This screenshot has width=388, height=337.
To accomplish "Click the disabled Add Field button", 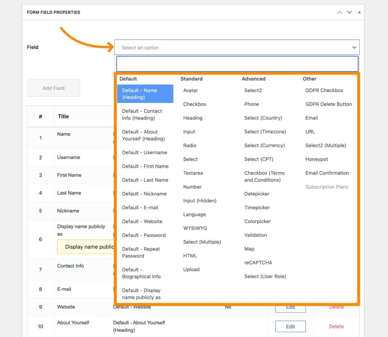I will (53, 88).
